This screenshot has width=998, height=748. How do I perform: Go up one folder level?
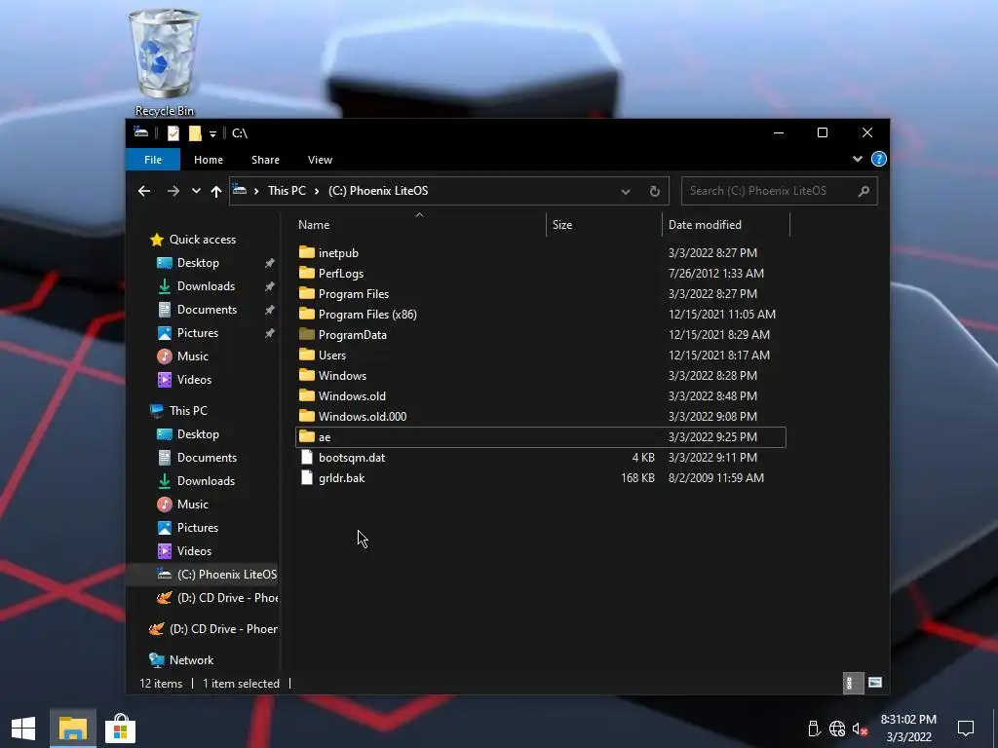216,191
